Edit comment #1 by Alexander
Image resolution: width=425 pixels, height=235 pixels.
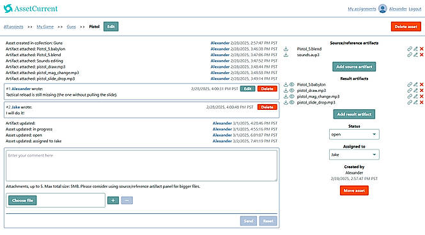tap(247, 89)
